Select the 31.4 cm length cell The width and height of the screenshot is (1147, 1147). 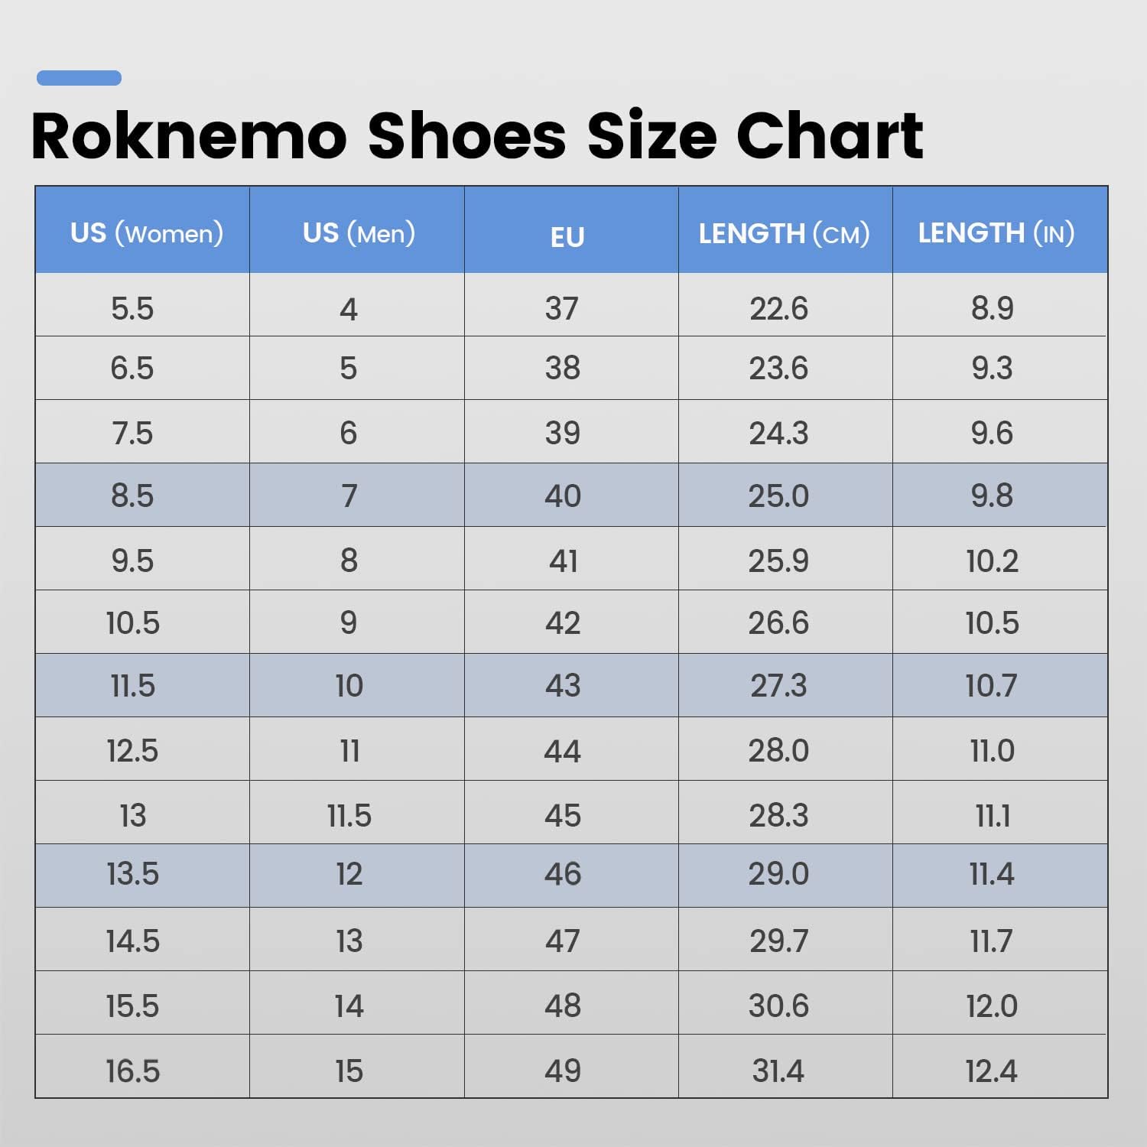tap(778, 1071)
